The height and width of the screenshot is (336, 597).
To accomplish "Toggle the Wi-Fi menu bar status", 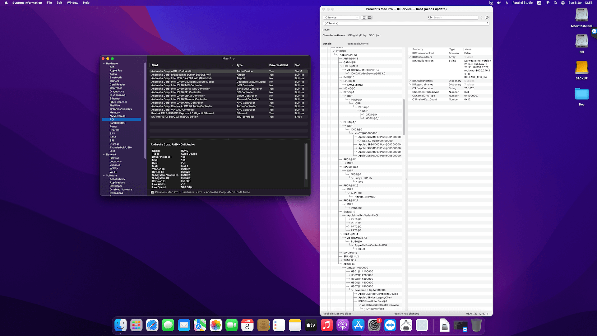I will (548, 3).
